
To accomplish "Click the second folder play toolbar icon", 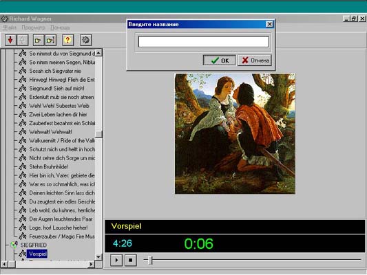I will pyautogui.click(x=50, y=40).
